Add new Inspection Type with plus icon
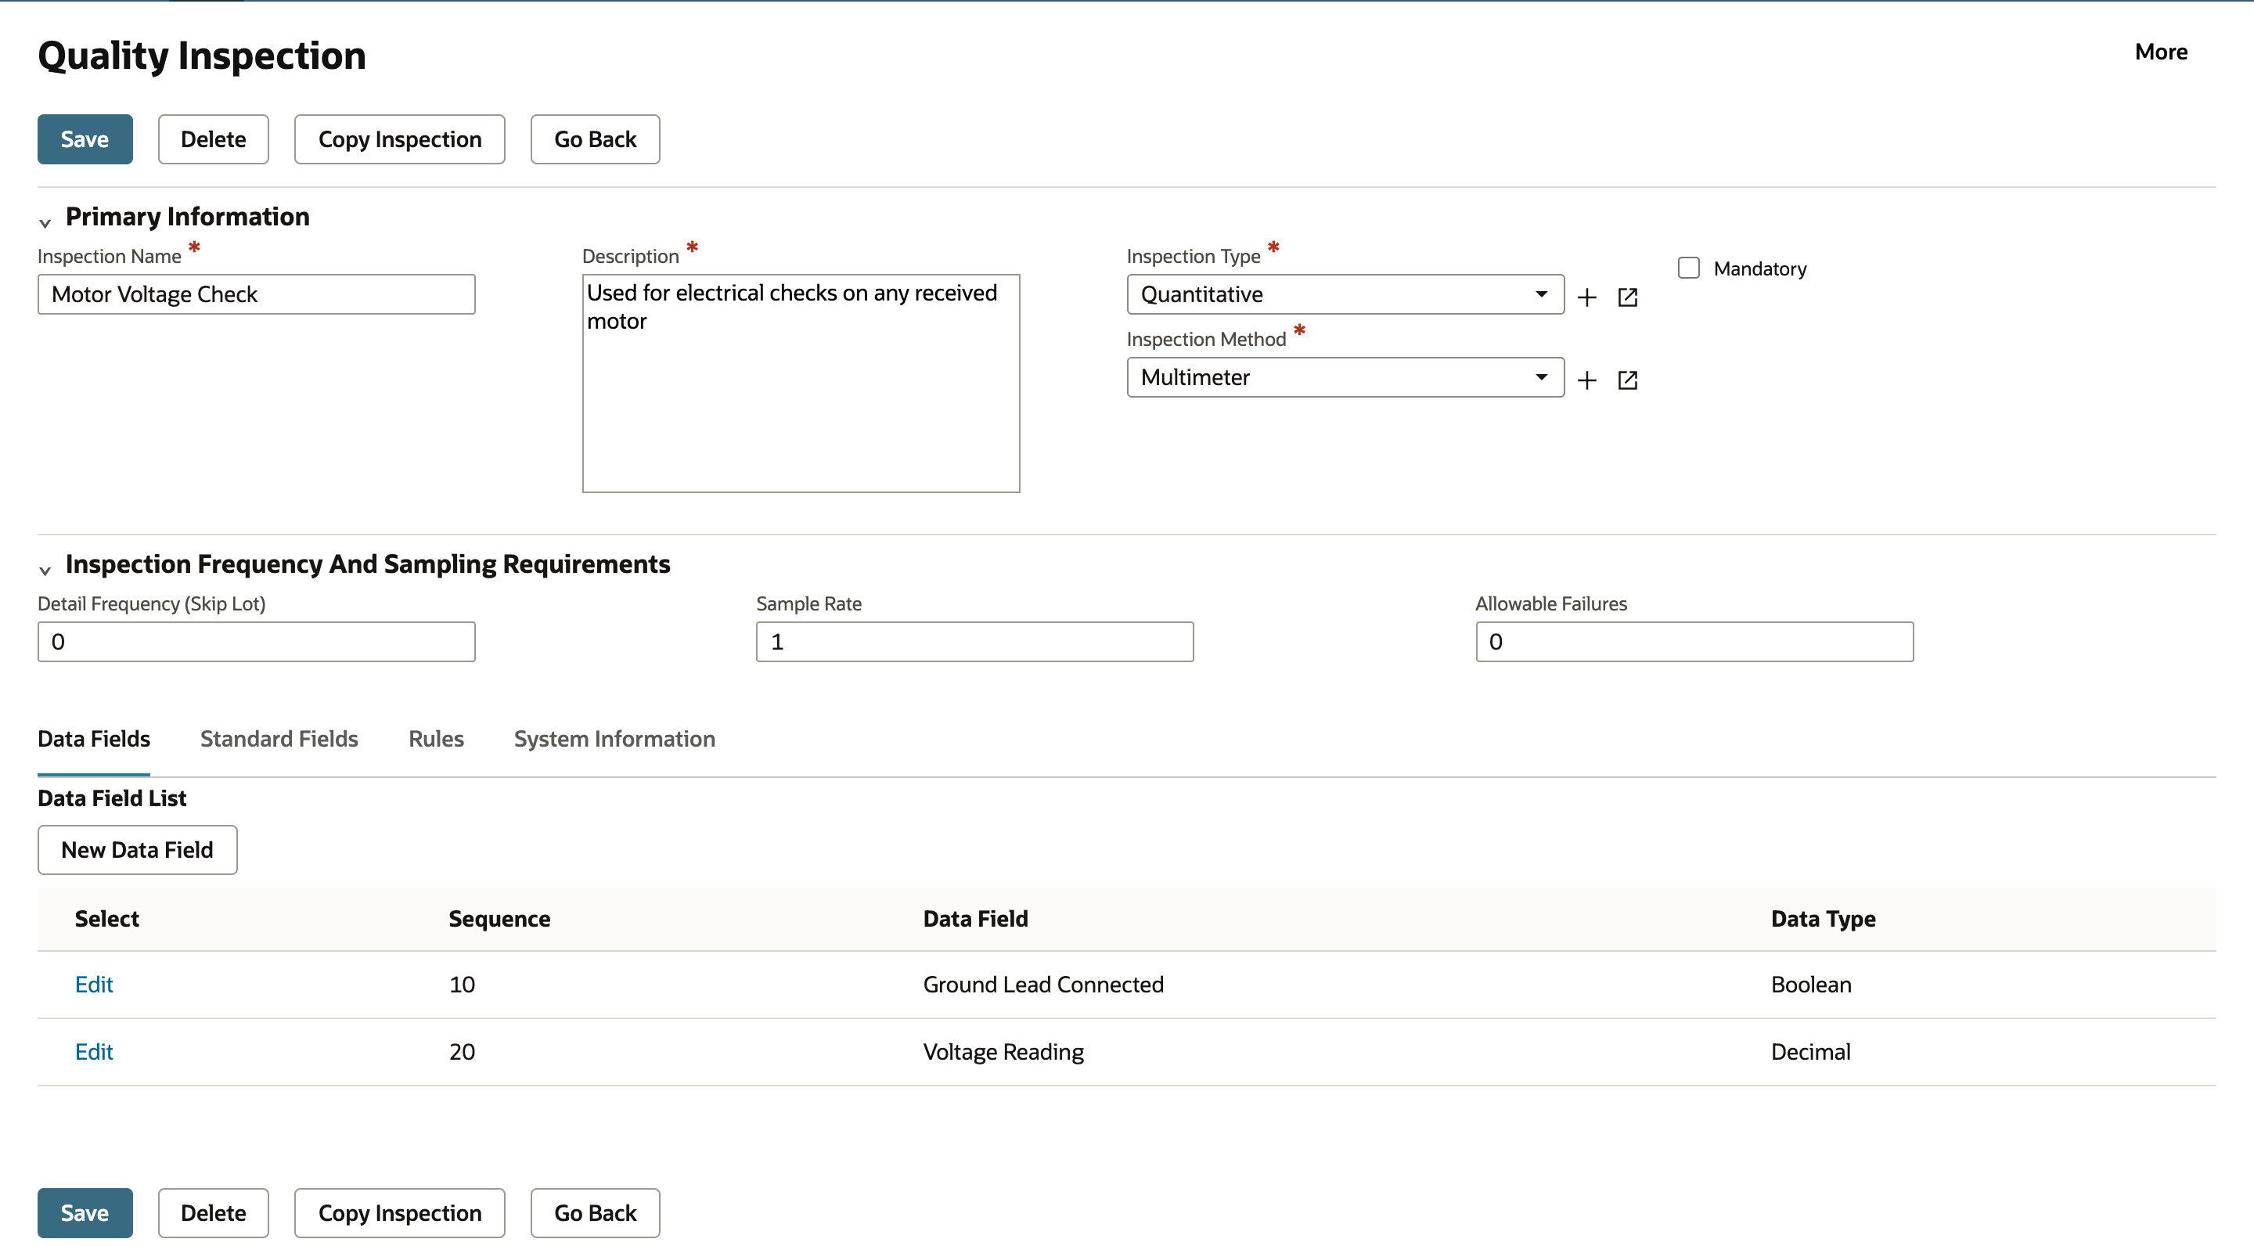2254x1246 pixels. tap(1586, 297)
